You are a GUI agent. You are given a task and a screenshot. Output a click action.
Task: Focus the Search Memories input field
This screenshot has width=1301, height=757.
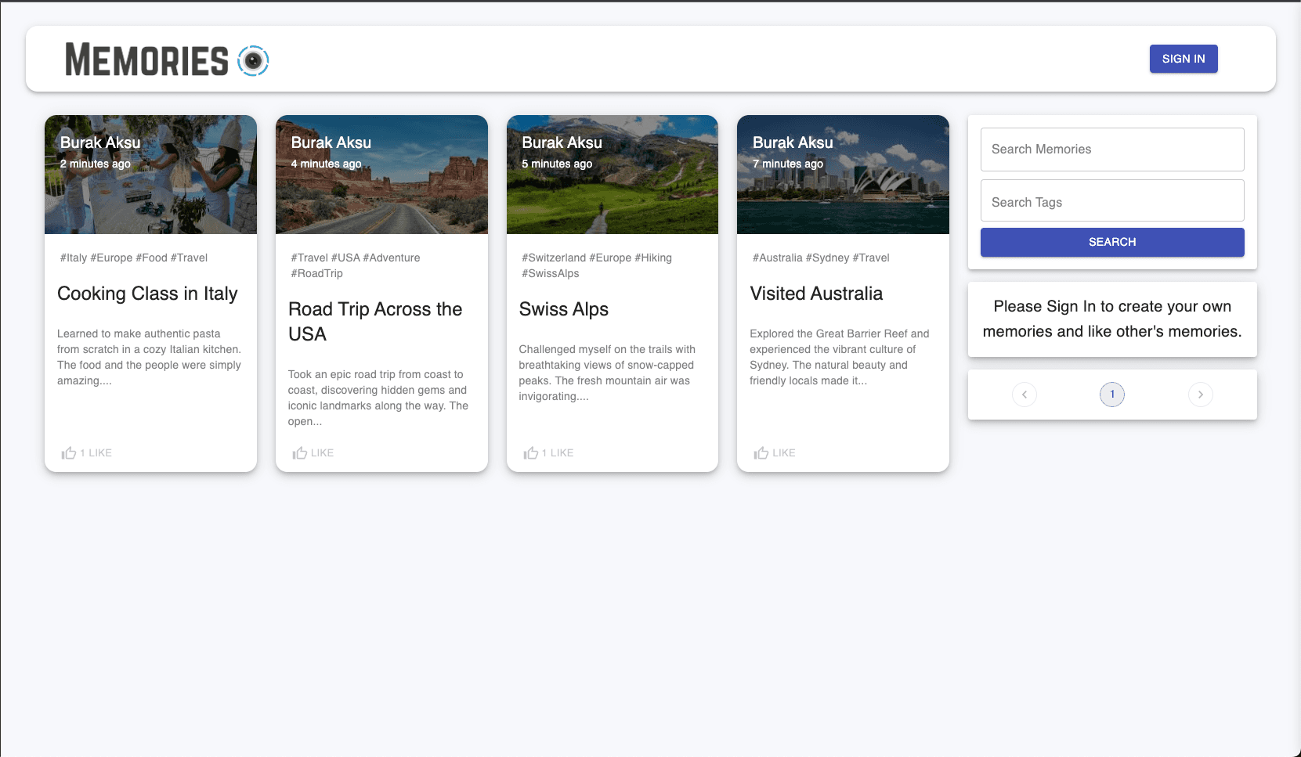(1111, 150)
